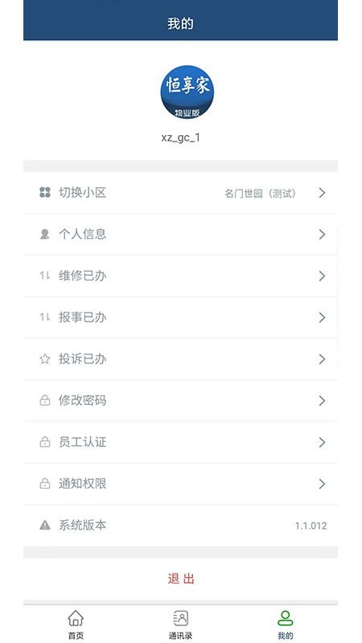362x643 pixels.
Task: Click the 个人信息 person icon
Action: pos(45,234)
